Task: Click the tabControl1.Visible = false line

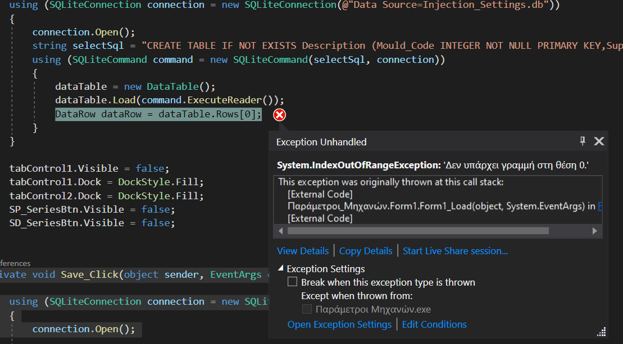Action: pyautogui.click(x=89, y=168)
